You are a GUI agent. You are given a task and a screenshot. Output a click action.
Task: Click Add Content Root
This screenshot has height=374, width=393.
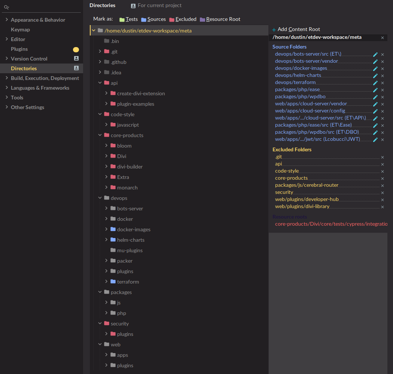coord(296,29)
